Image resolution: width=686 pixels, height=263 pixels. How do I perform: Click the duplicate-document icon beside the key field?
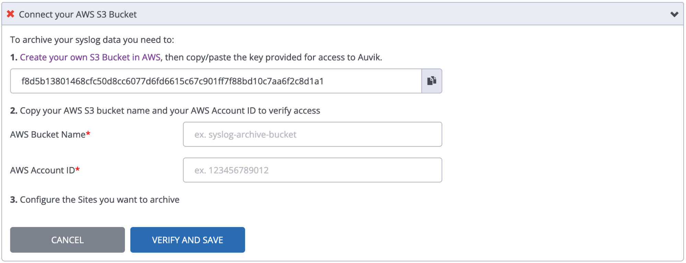point(432,81)
